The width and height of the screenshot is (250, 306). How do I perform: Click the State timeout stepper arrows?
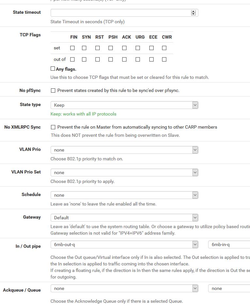[x=193, y=13]
